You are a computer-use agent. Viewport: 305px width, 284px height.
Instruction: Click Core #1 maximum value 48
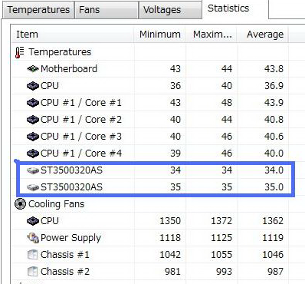[x=227, y=103]
